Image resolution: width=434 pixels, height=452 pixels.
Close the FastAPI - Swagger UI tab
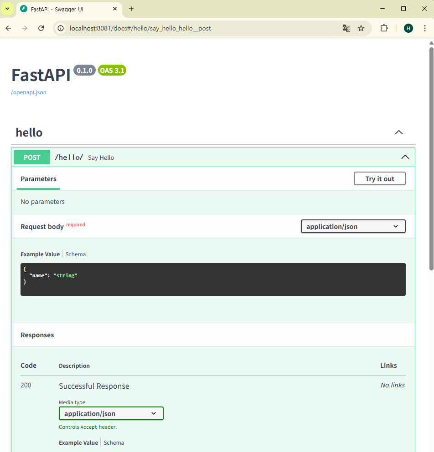pos(114,9)
